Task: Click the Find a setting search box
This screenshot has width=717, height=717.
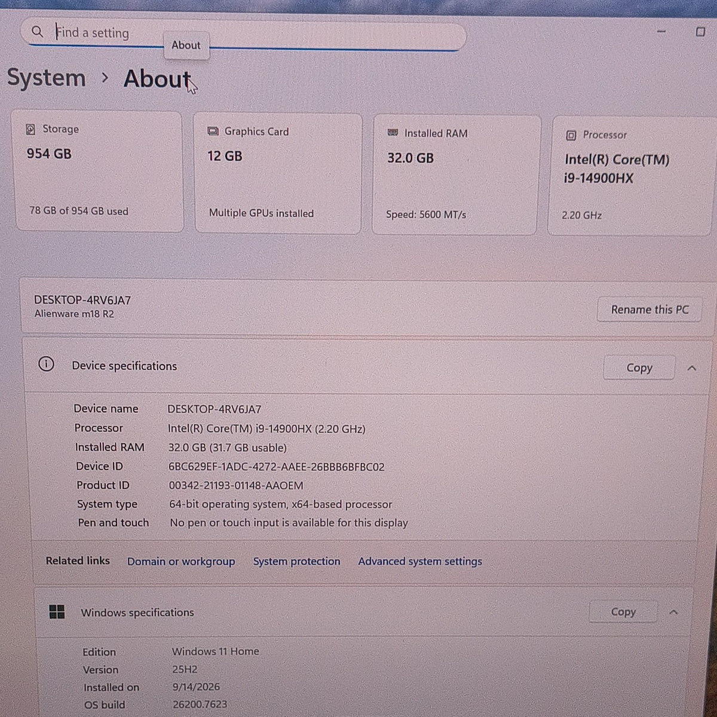Action: 244,33
